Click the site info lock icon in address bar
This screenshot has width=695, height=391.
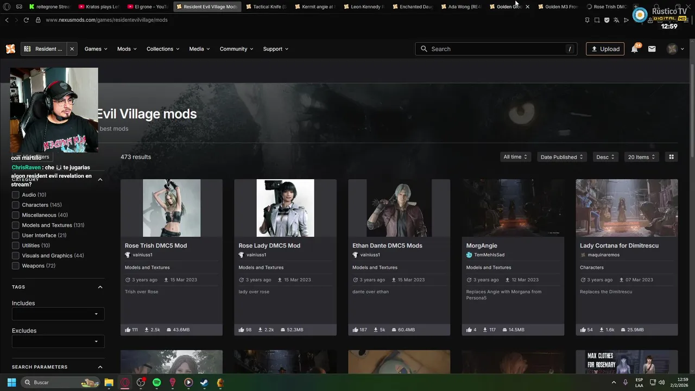click(x=38, y=20)
